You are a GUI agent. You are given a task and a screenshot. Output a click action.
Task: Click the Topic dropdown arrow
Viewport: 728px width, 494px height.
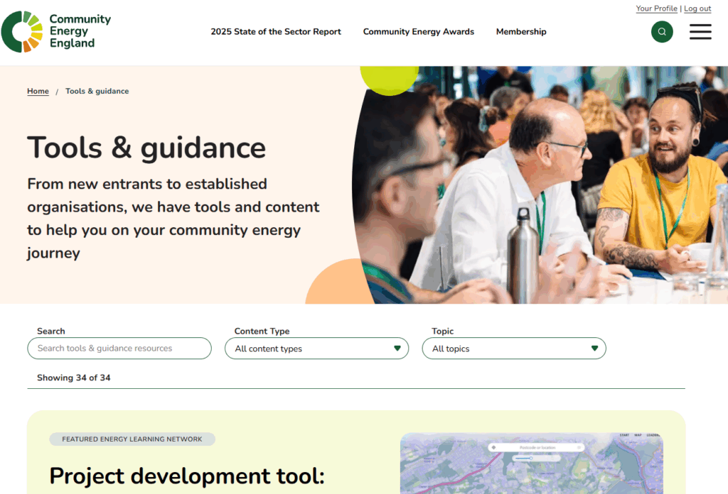[594, 348]
